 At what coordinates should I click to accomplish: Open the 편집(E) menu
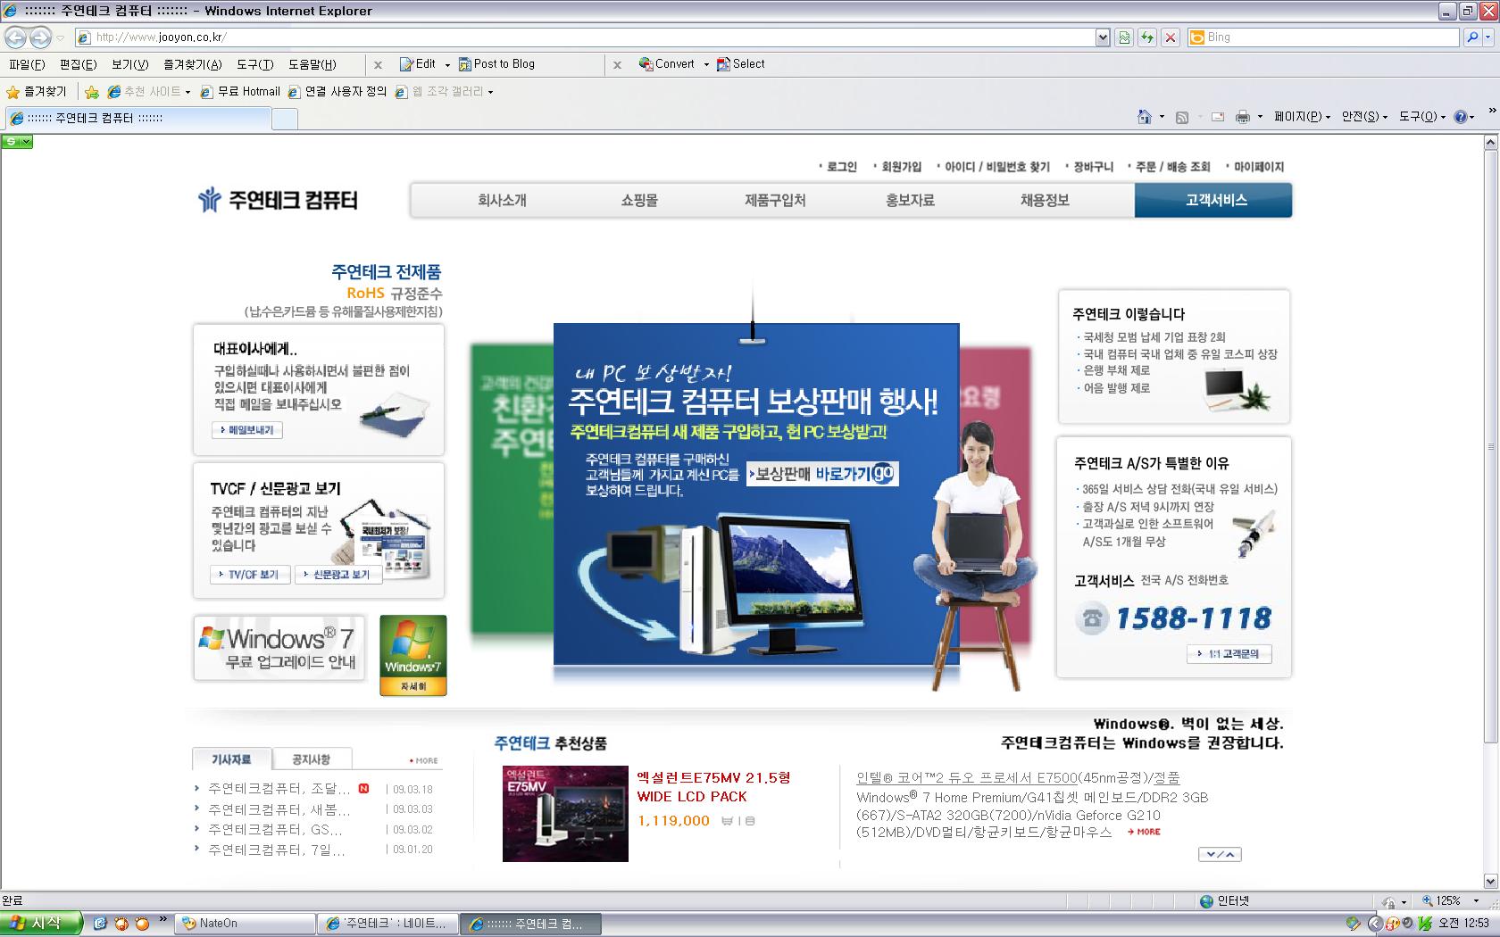[78, 64]
